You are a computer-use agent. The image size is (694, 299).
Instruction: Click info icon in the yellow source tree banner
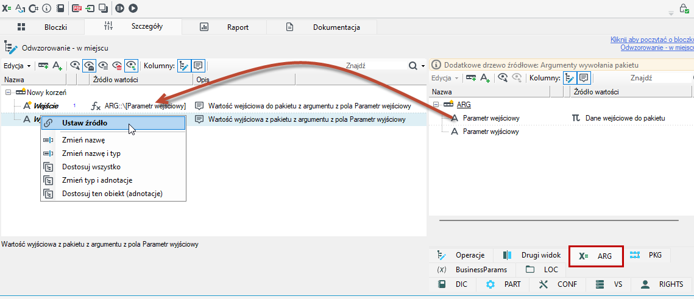tap(436, 65)
